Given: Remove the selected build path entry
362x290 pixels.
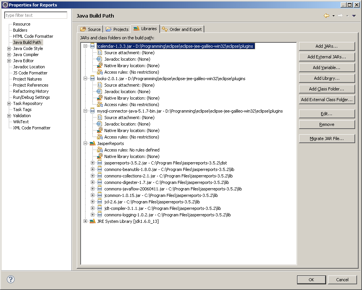Looking at the screenshot, I should tap(326, 124).
